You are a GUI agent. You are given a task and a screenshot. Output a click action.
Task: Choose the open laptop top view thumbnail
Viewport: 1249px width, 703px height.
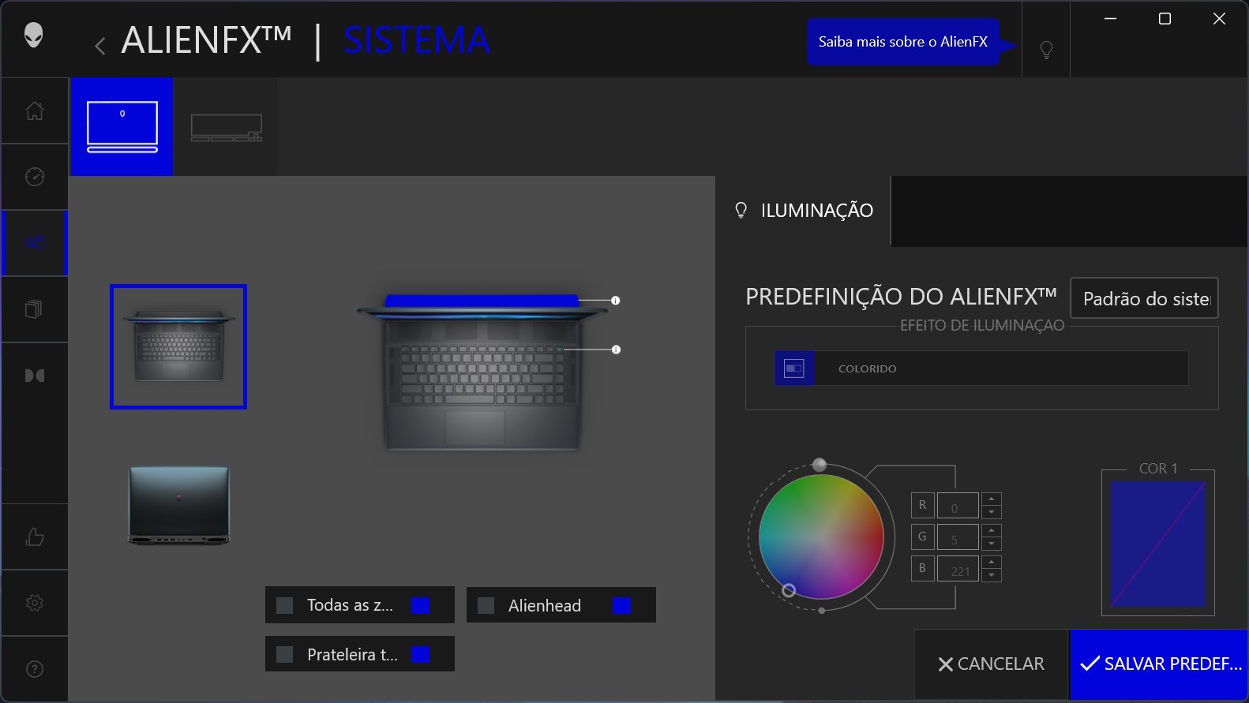[178, 346]
